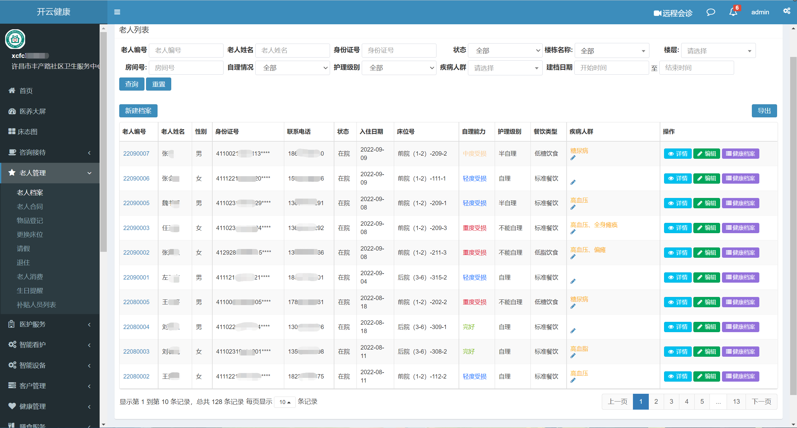This screenshot has height=428, width=797.
Task: Focus the 老人编号 search field
Action: point(186,50)
